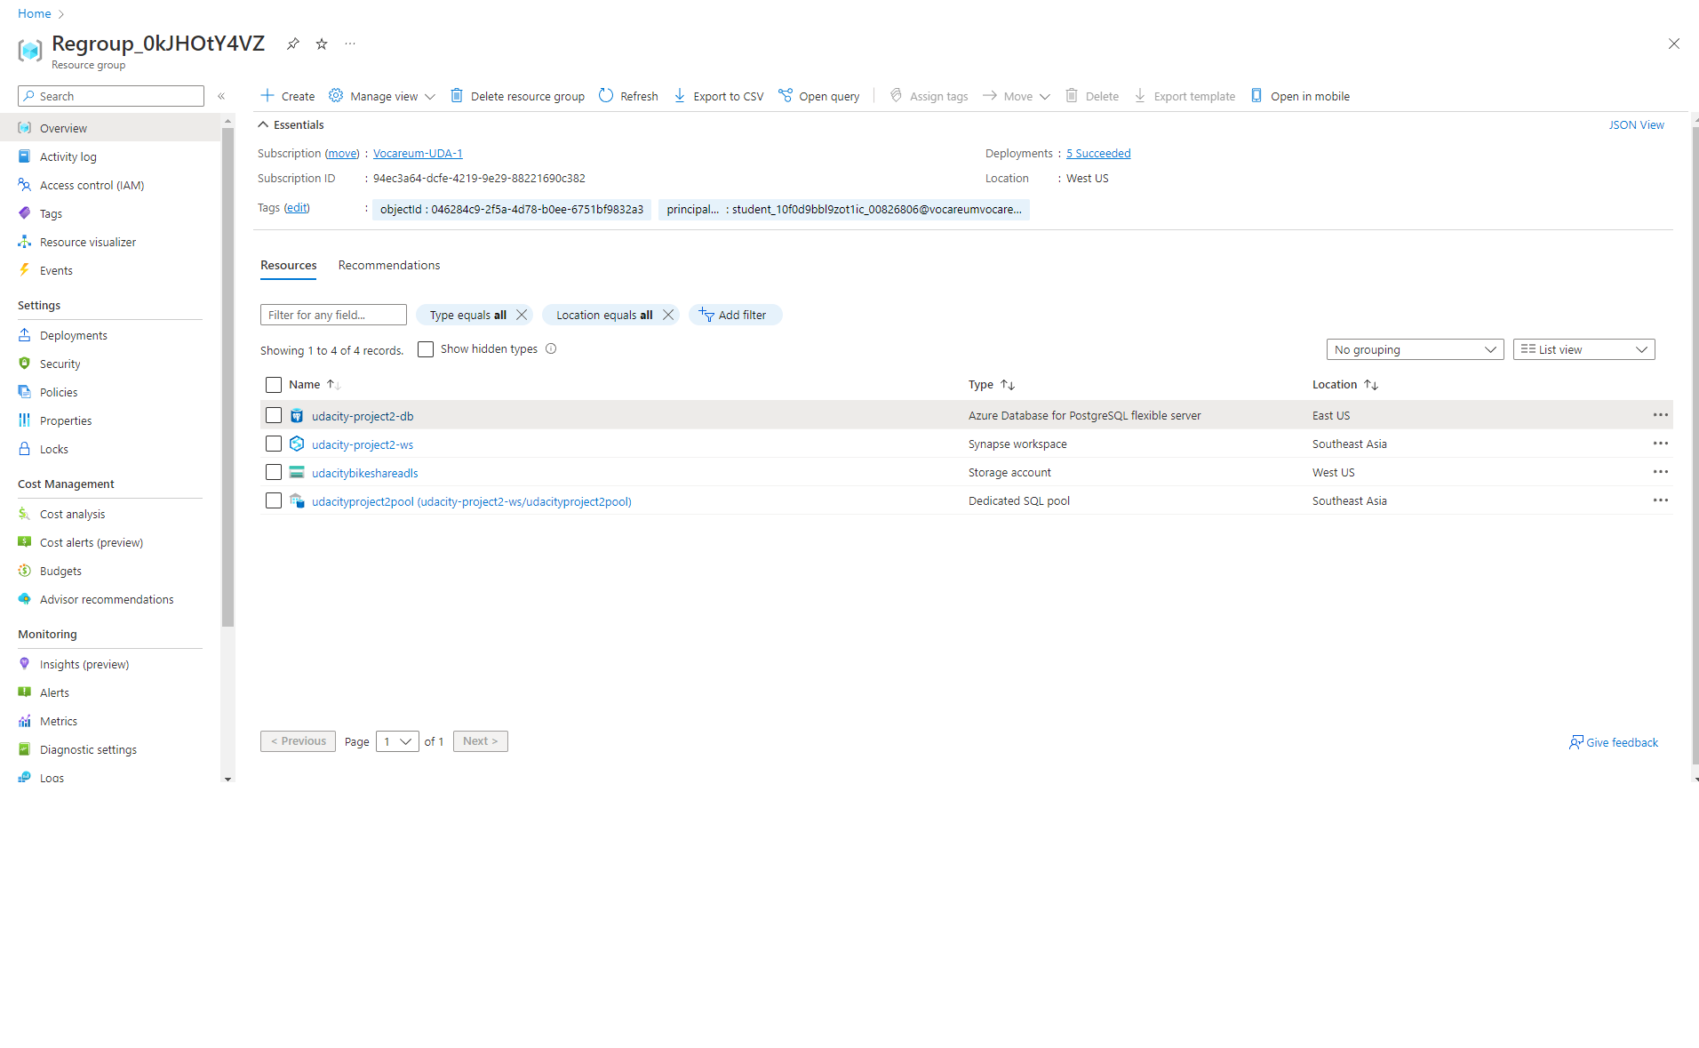
Task: Open the List view dropdown
Action: pos(1583,349)
